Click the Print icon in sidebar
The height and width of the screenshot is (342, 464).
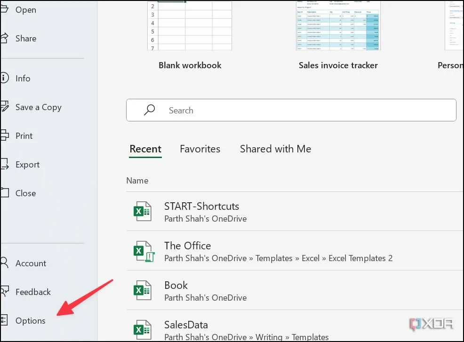(x=4, y=136)
